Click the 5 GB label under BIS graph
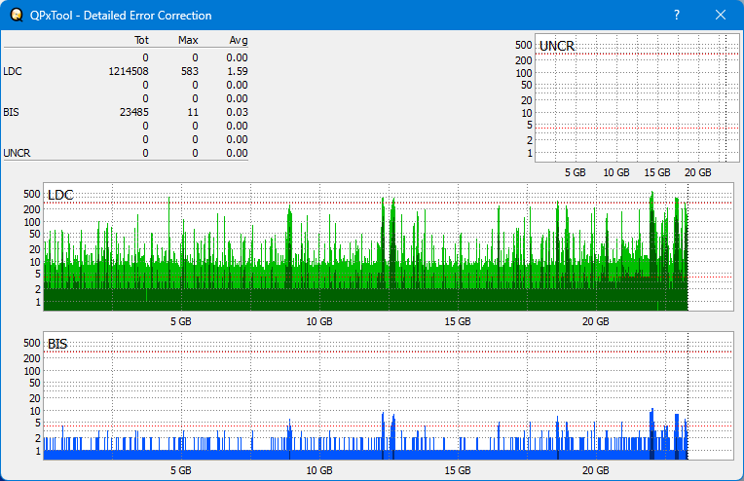This screenshot has height=481, width=744. (x=181, y=470)
